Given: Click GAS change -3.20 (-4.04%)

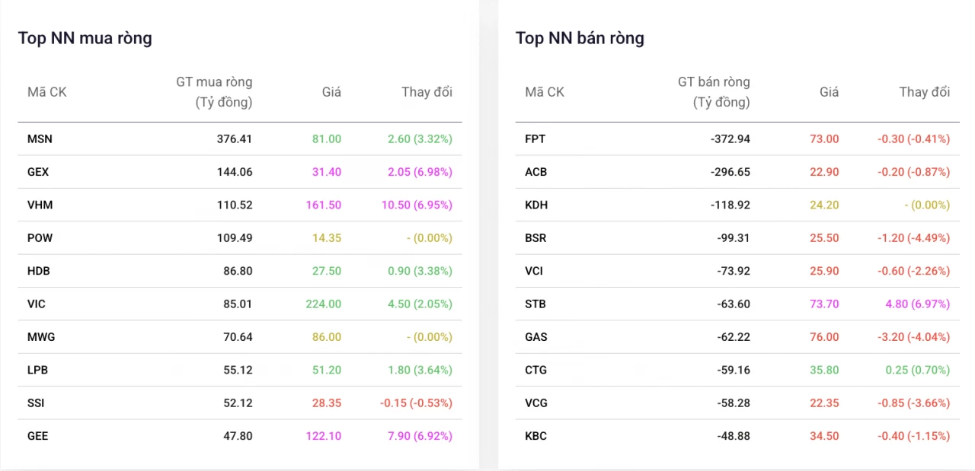Looking at the screenshot, I should click(913, 337).
